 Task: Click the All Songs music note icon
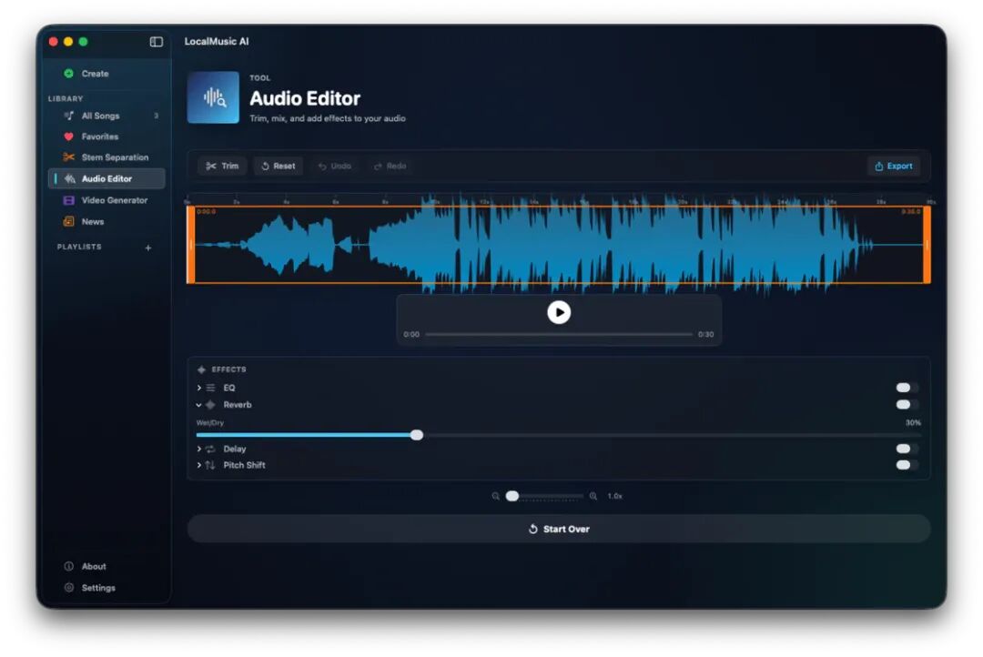coord(69,116)
